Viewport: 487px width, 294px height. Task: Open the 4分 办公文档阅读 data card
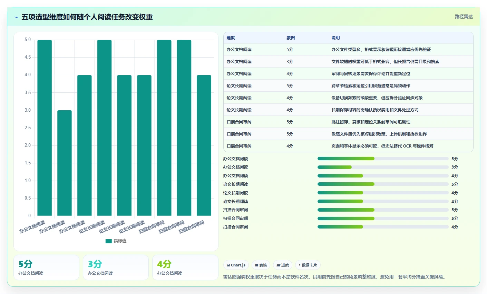(185, 267)
